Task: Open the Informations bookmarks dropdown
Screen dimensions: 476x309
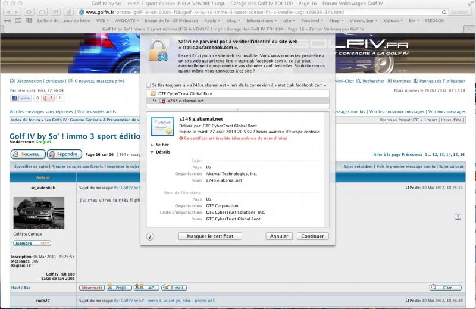Action: [261, 21]
